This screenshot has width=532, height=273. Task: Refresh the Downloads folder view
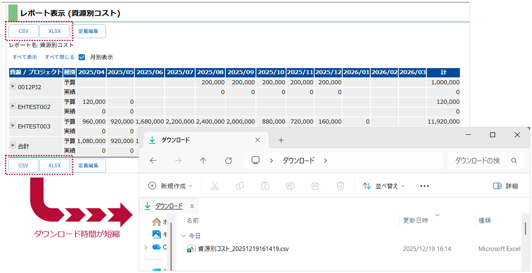coord(228,160)
